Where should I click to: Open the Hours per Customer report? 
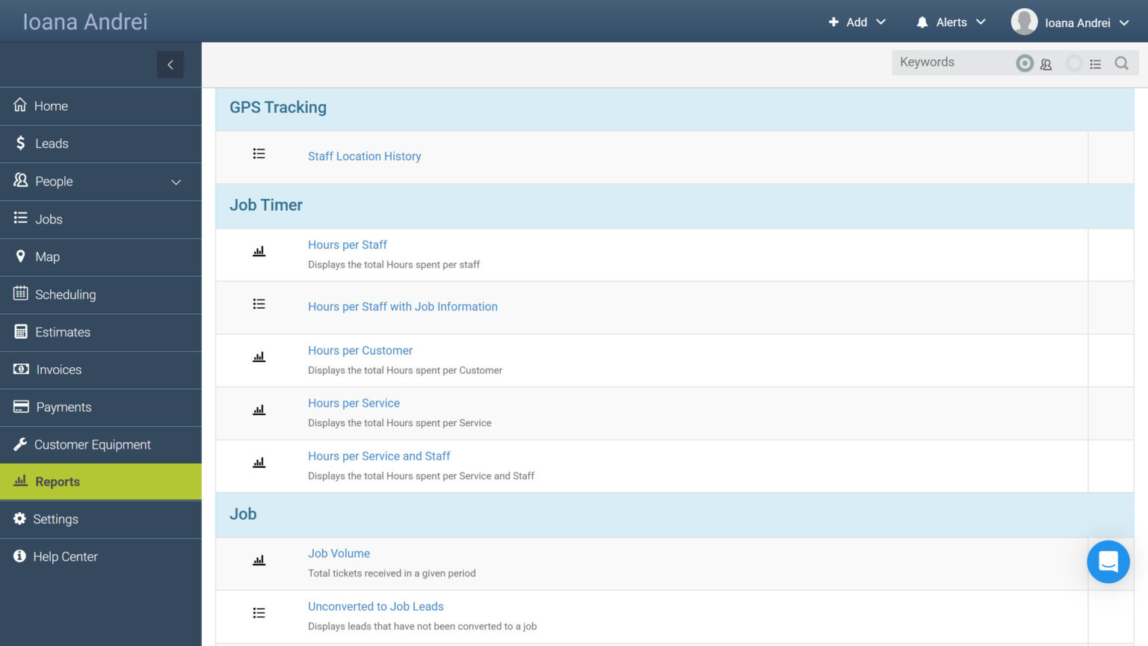(x=359, y=350)
